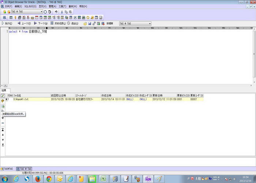Click the copy icon next to scissors

[x=66, y=12]
